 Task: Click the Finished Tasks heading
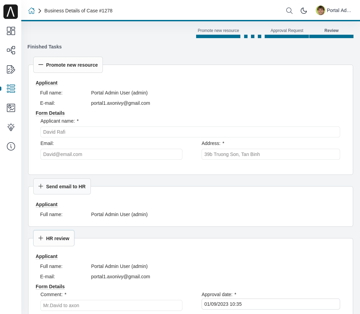click(x=45, y=47)
